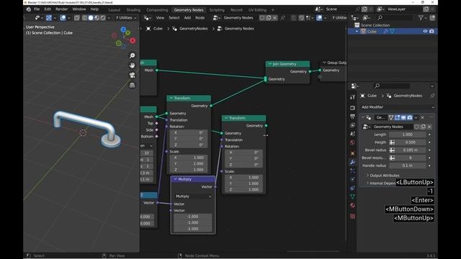
Task: Duplicate Geometry Nodes group in modifier panel
Action: click(x=423, y=127)
